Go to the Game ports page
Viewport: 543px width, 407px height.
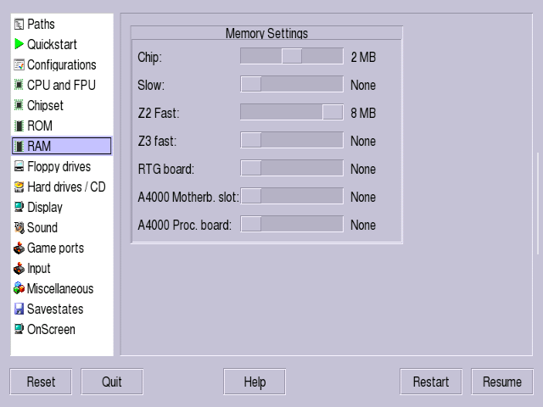[x=55, y=248]
